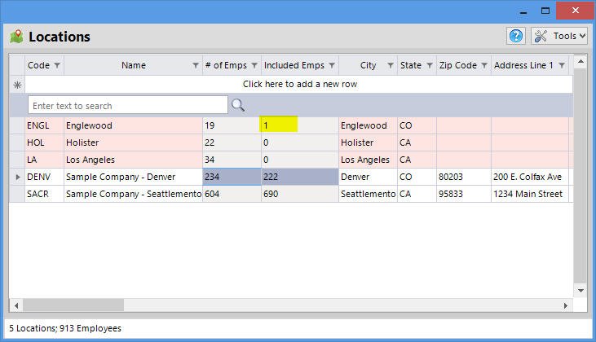Image resolution: width=596 pixels, height=342 pixels.
Task: Sort by the Code column header
Action: tap(39, 65)
